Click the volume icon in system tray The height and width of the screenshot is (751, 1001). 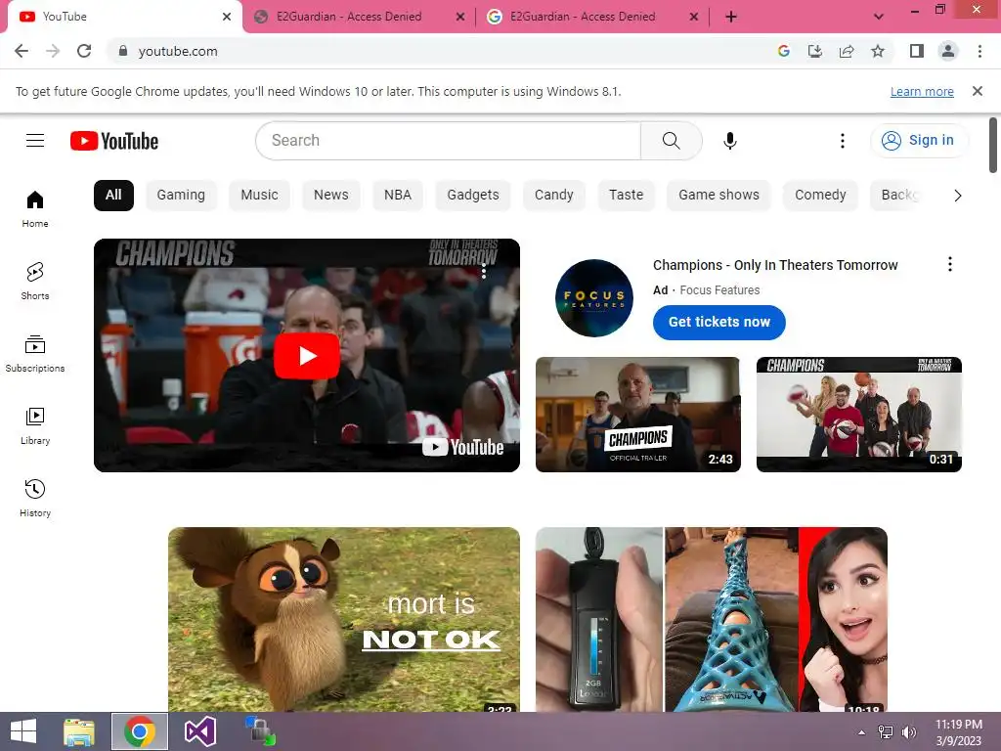click(x=908, y=731)
